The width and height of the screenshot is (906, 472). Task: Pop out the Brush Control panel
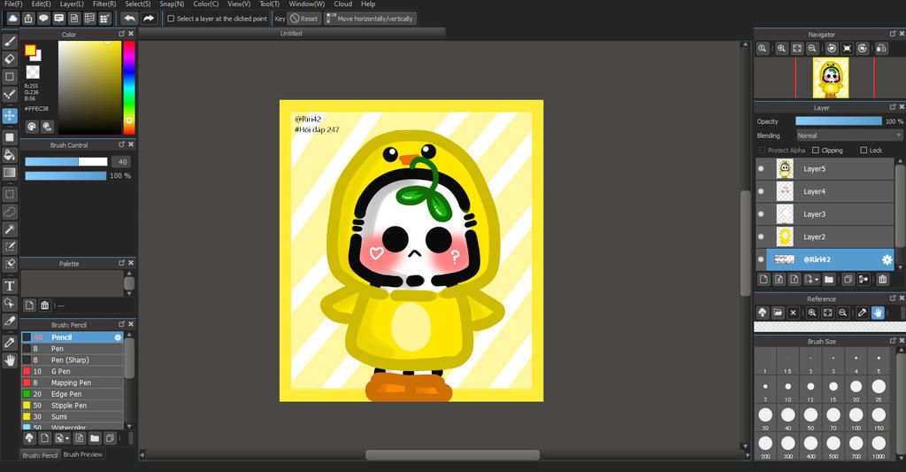(x=121, y=144)
